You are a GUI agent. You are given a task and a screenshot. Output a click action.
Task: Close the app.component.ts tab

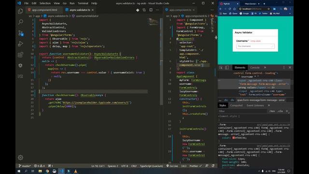pyautogui.click(x=194, y=10)
